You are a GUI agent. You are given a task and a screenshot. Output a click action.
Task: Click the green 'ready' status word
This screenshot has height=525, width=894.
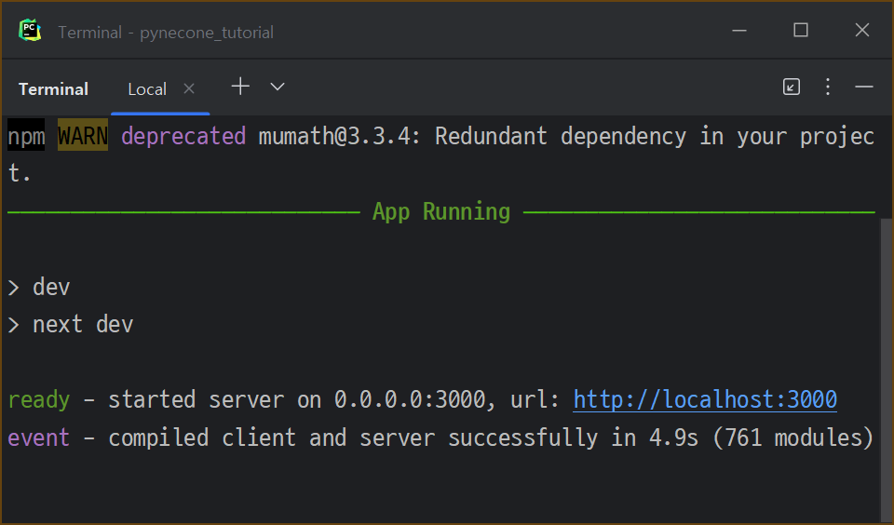click(39, 400)
